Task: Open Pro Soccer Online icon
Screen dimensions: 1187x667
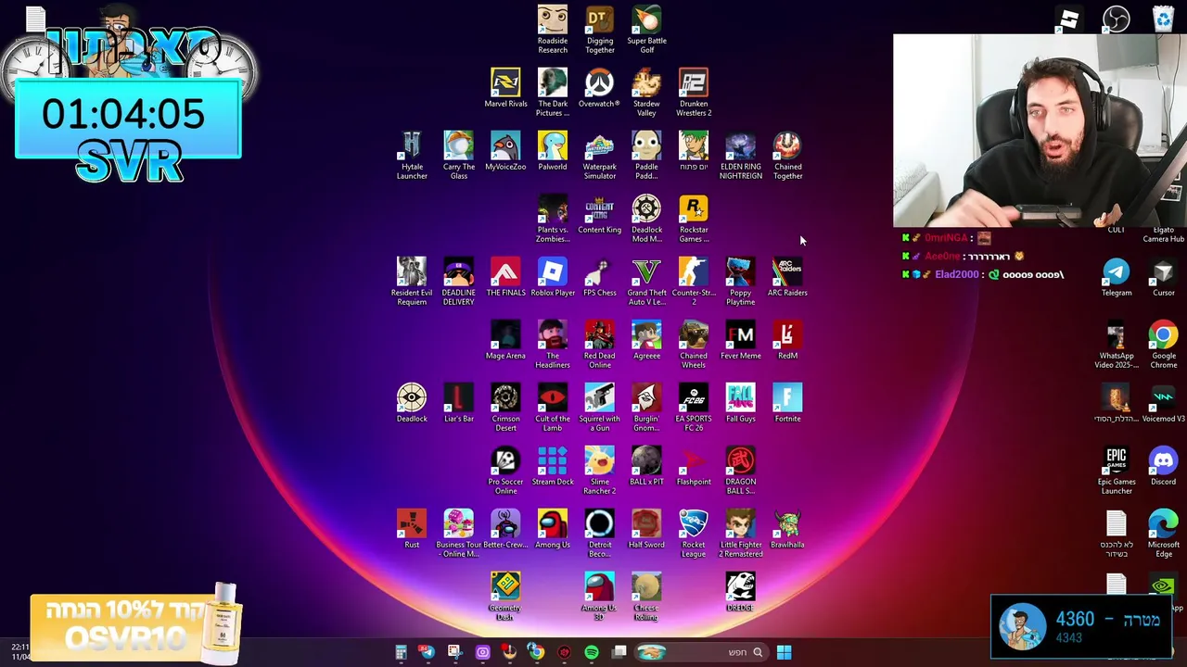Action: [x=505, y=470]
